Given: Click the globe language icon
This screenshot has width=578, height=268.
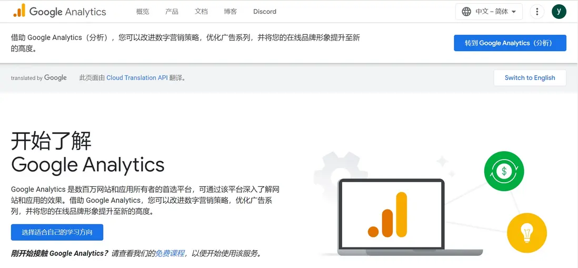Looking at the screenshot, I should [x=466, y=12].
